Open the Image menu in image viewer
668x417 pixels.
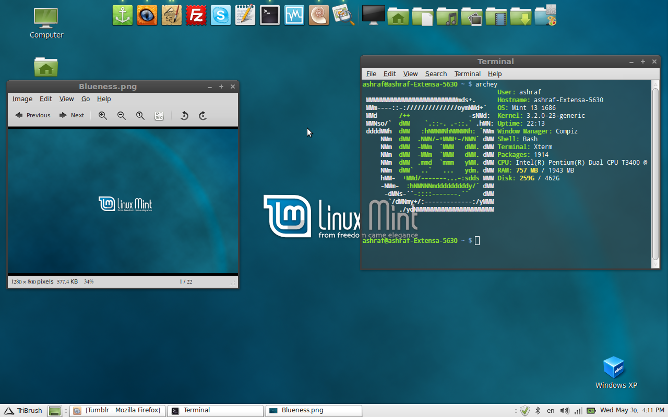(22, 99)
